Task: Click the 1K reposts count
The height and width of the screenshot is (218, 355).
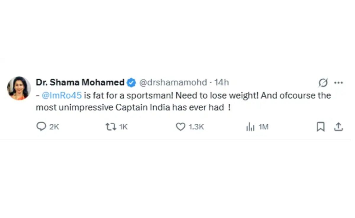Action: click(123, 127)
